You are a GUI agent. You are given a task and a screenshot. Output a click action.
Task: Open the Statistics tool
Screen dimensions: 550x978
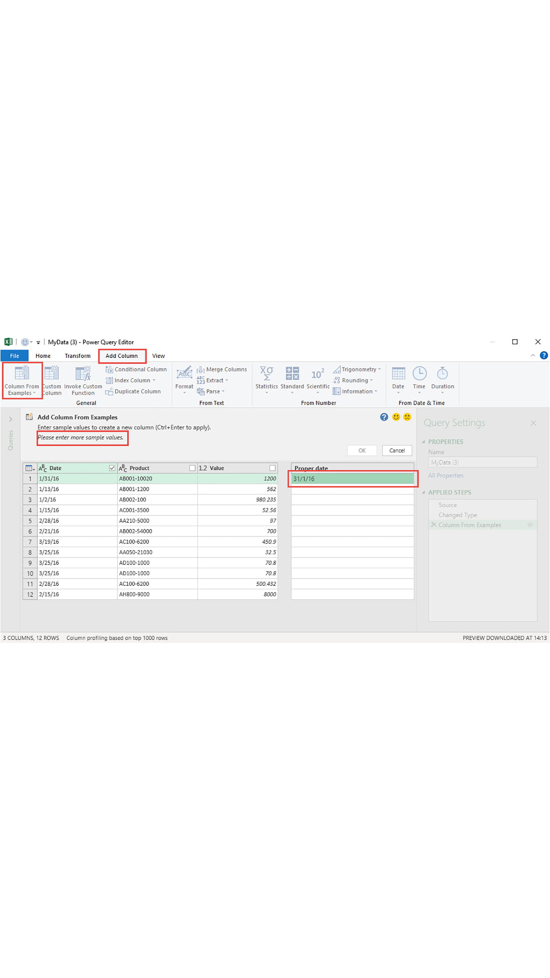point(266,373)
